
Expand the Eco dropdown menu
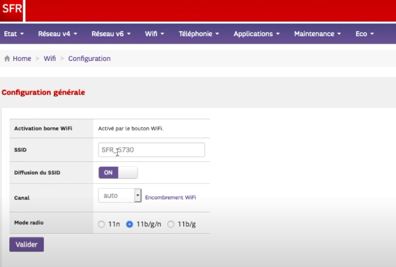tap(365, 34)
